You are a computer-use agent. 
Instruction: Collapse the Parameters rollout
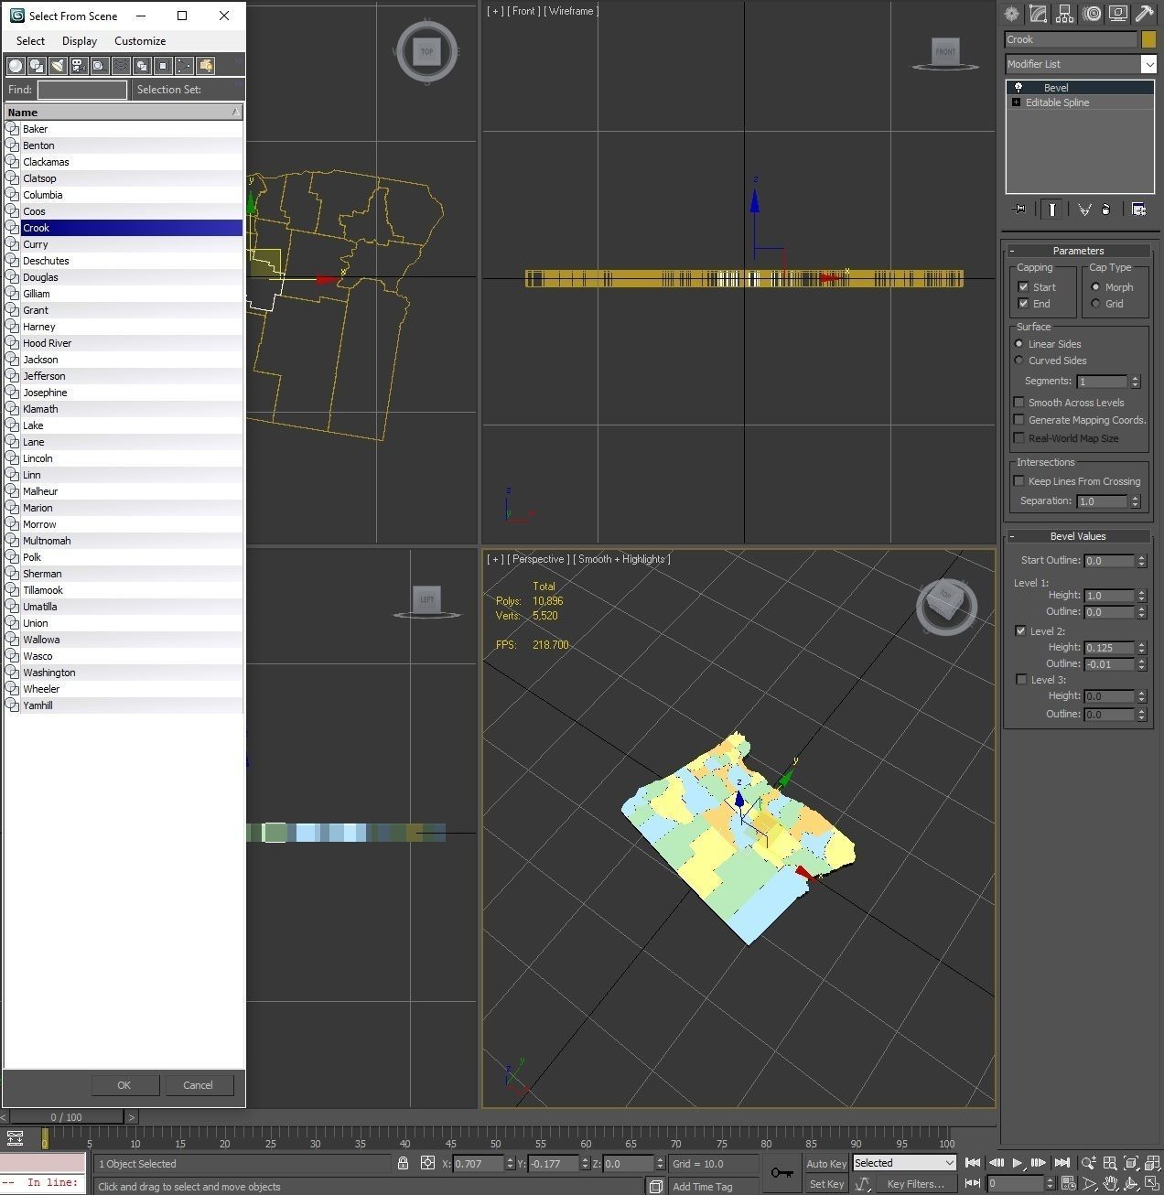click(1078, 250)
